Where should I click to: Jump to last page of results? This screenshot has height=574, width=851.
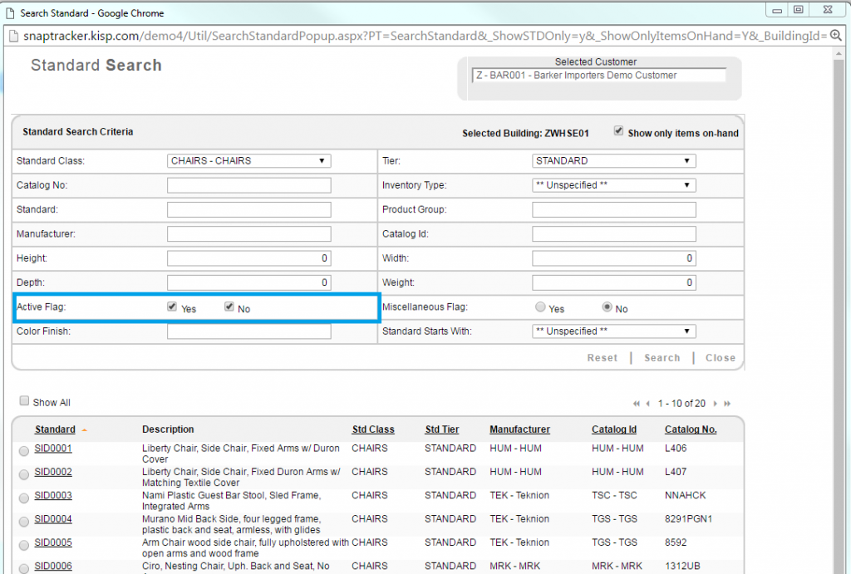(726, 404)
